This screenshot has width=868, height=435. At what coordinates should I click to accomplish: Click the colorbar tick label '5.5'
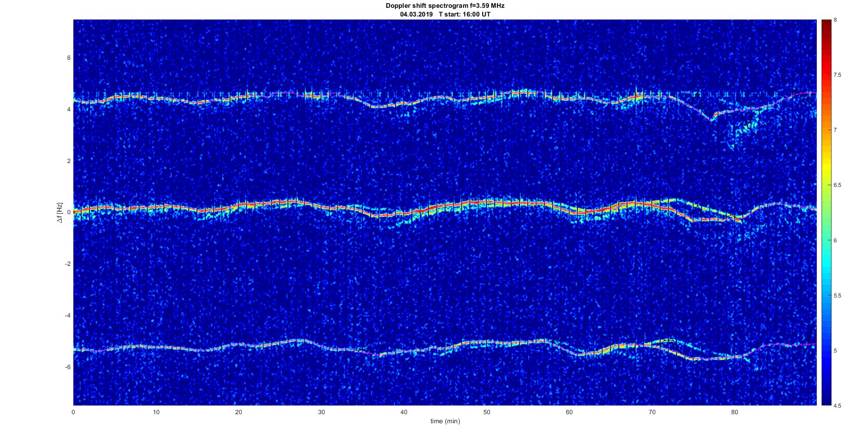point(837,295)
